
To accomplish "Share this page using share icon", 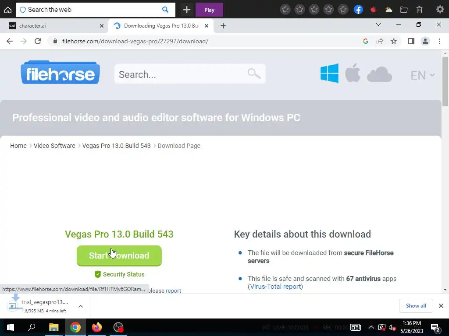I will tap(380, 41).
